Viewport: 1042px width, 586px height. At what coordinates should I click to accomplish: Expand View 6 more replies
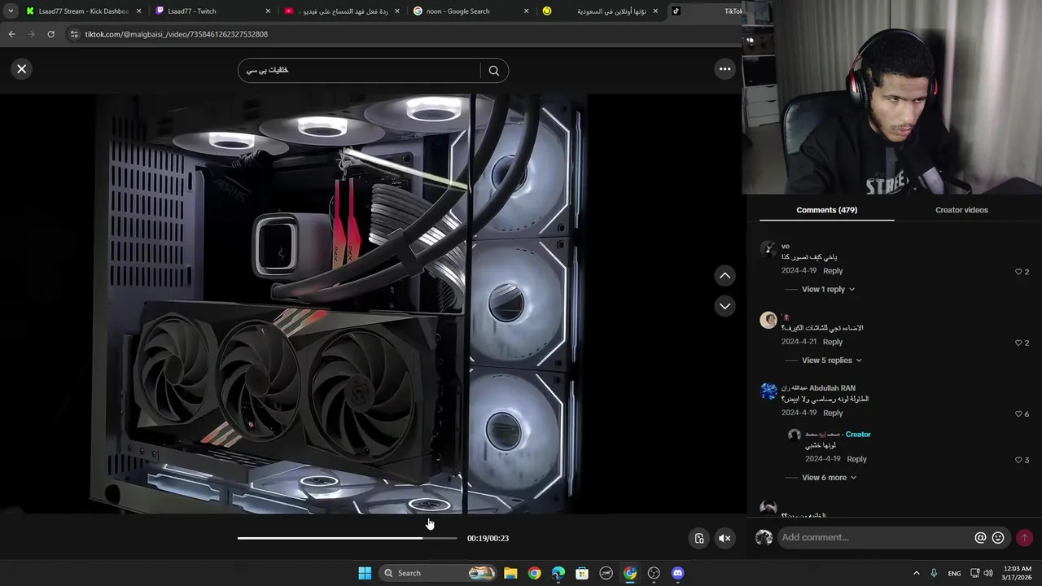click(829, 478)
